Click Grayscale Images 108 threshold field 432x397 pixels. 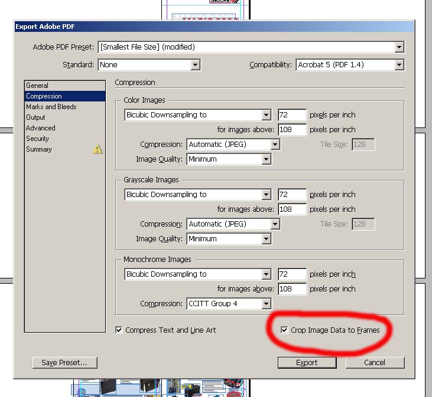292,209
